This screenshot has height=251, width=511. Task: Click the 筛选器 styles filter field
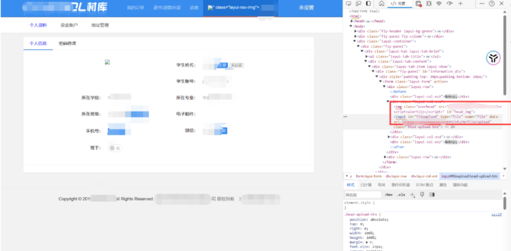pyautogui.click(x=363, y=195)
